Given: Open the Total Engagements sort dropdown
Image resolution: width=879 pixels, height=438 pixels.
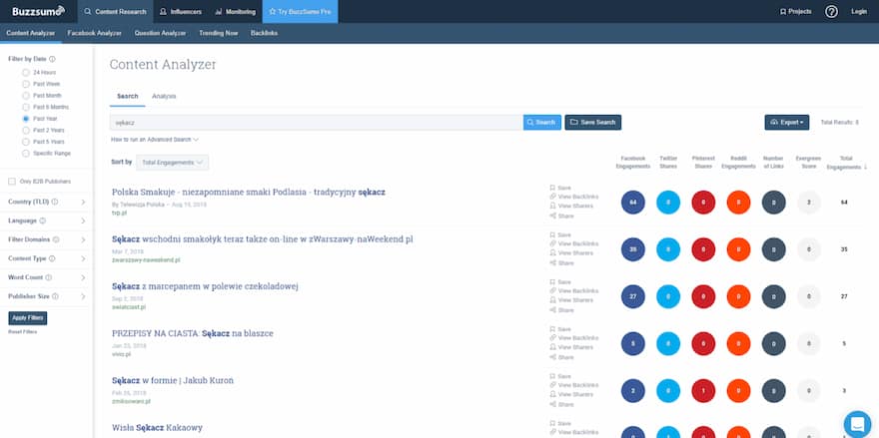Looking at the screenshot, I should coord(172,163).
